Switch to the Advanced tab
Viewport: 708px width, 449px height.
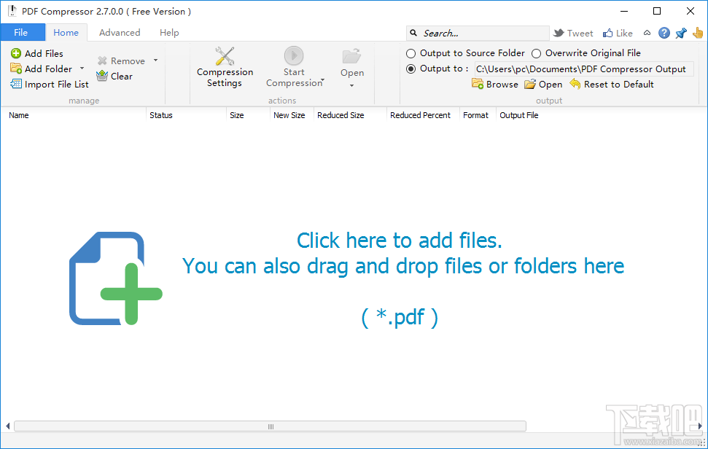click(x=120, y=33)
